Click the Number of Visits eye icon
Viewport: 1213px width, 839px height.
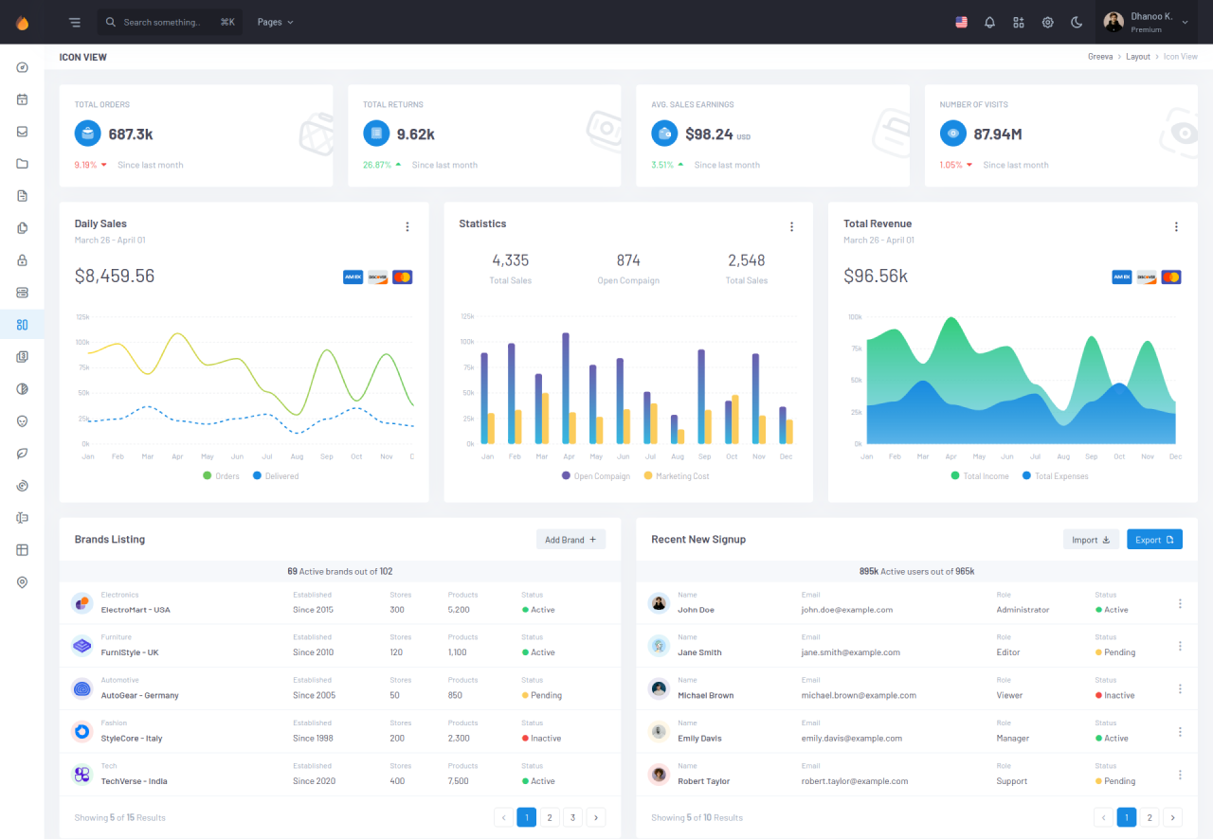click(952, 134)
